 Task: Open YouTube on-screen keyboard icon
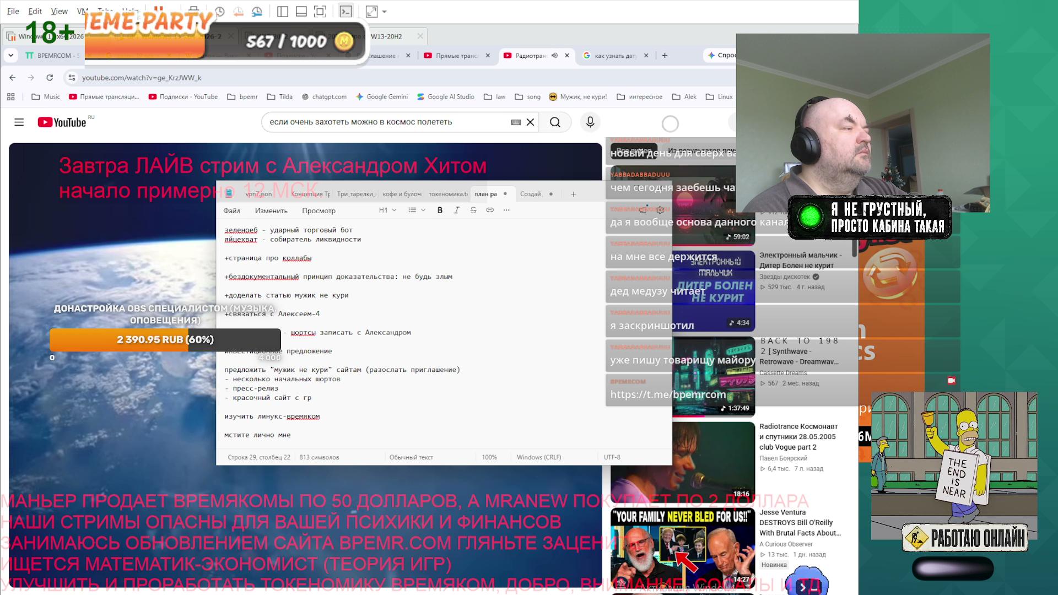[516, 122]
